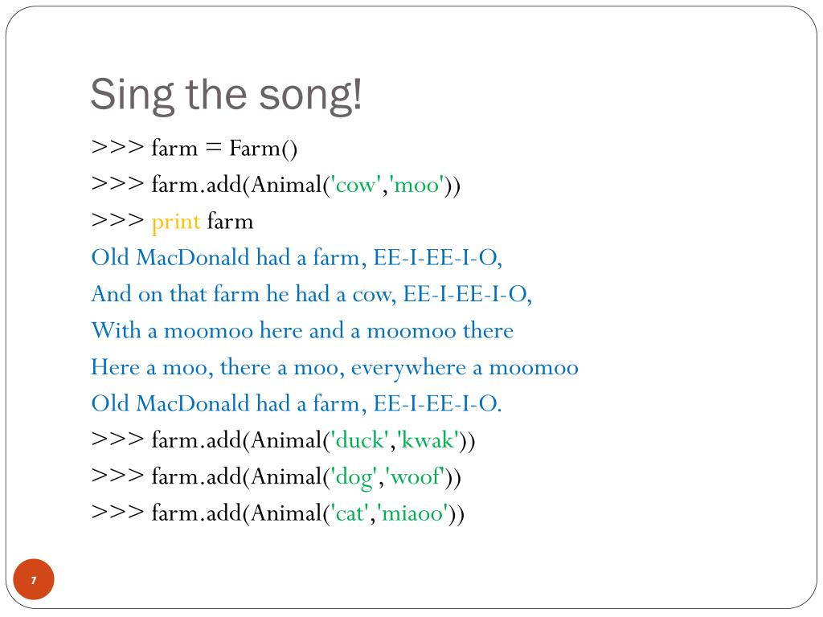Image resolution: width=823 pixels, height=617 pixels.
Task: Click 'EE-I-EE-I-O,' at the end of the cow line
Action: [x=467, y=294]
